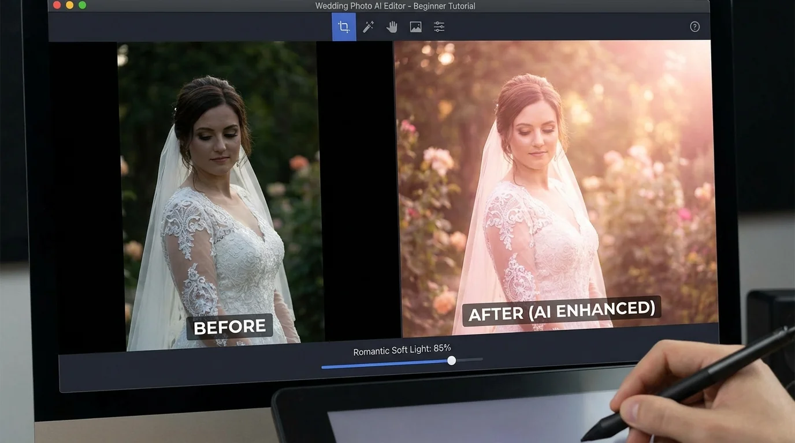Minimize the window with the yellow button

pos(69,5)
